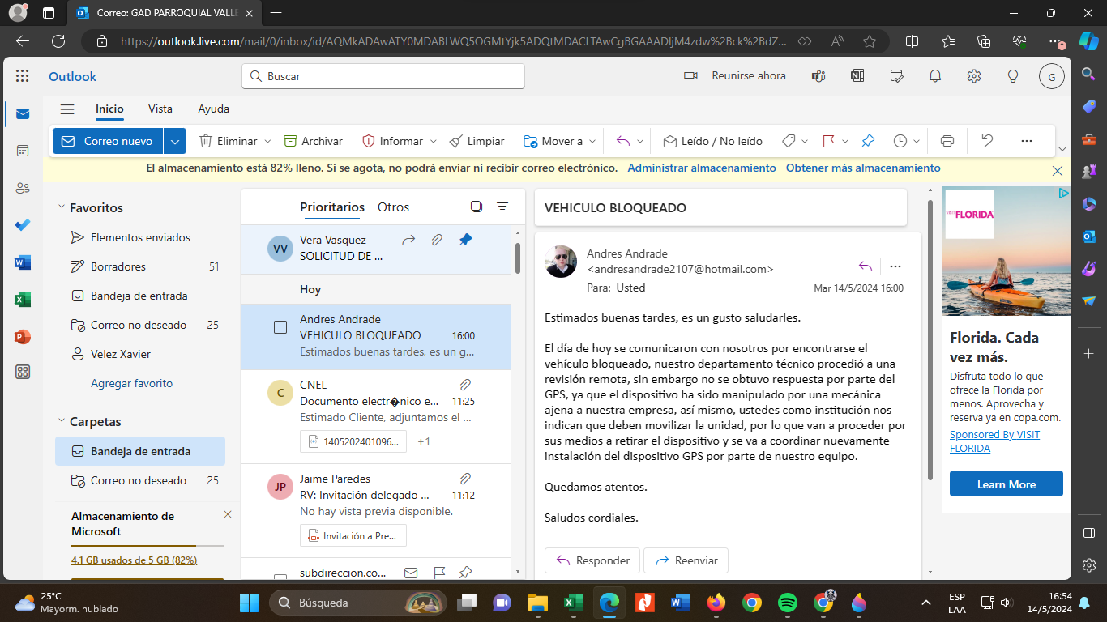Click the Undo icon in the toolbar
This screenshot has height=622, width=1107.
pos(986,141)
